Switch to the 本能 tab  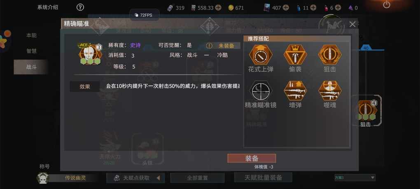31,35
